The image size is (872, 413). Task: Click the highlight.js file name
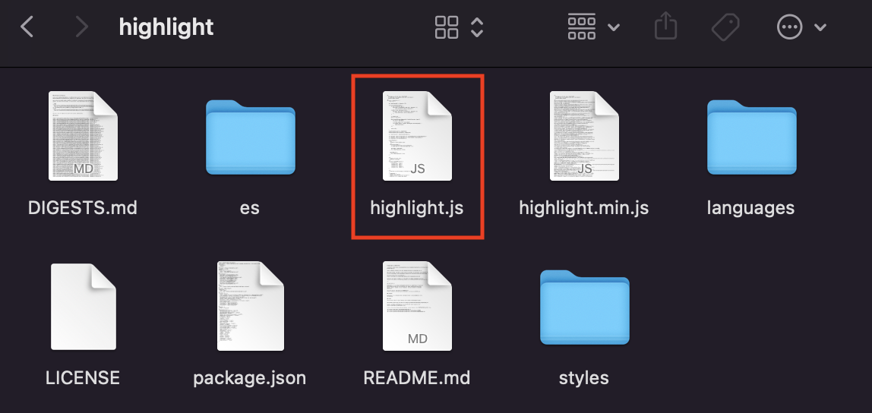(x=417, y=208)
